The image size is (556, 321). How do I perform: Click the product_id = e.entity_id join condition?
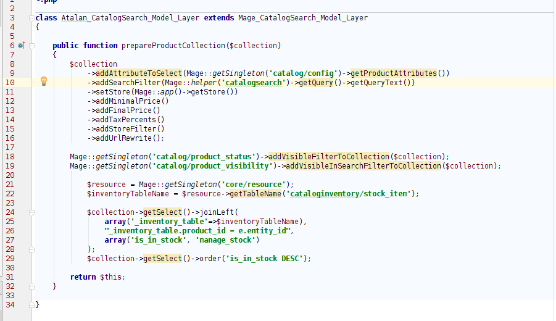click(197, 230)
